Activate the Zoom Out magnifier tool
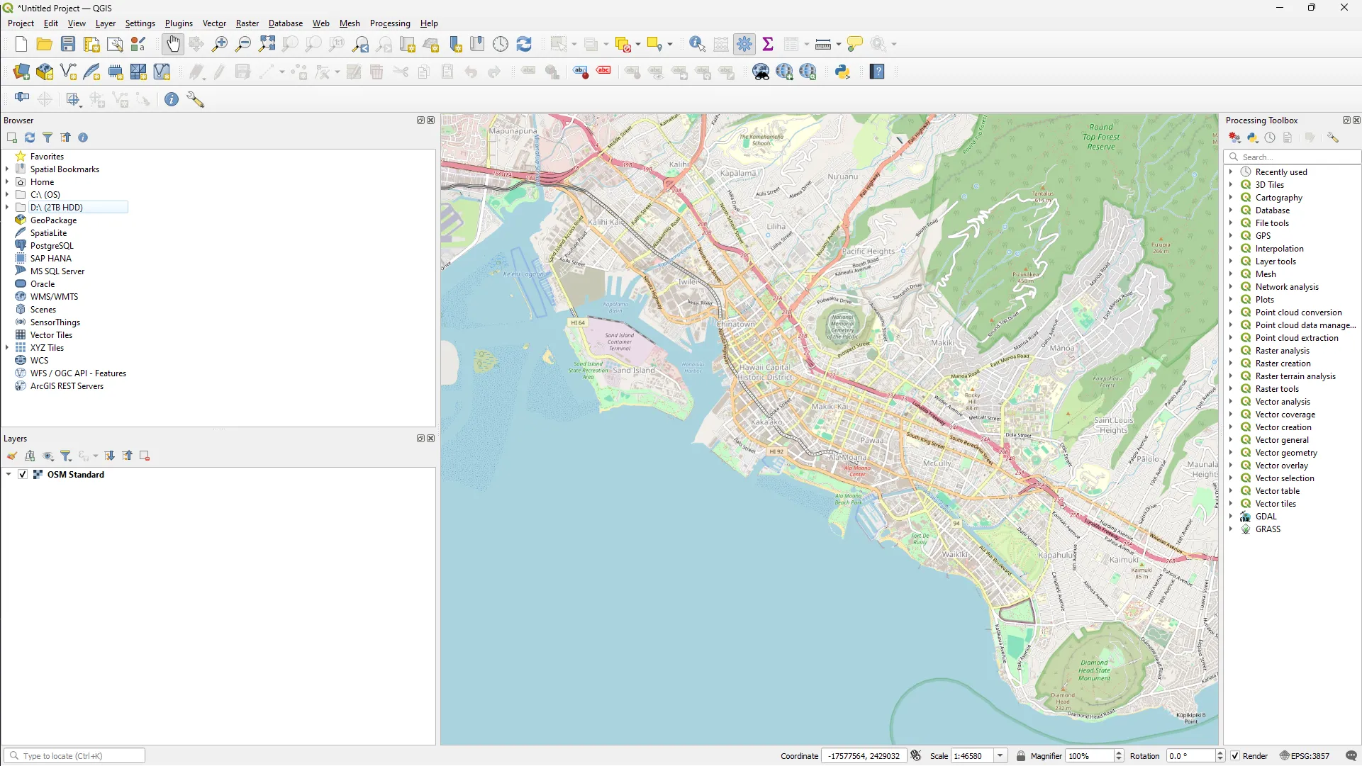This screenshot has height=766, width=1362. coord(243,44)
